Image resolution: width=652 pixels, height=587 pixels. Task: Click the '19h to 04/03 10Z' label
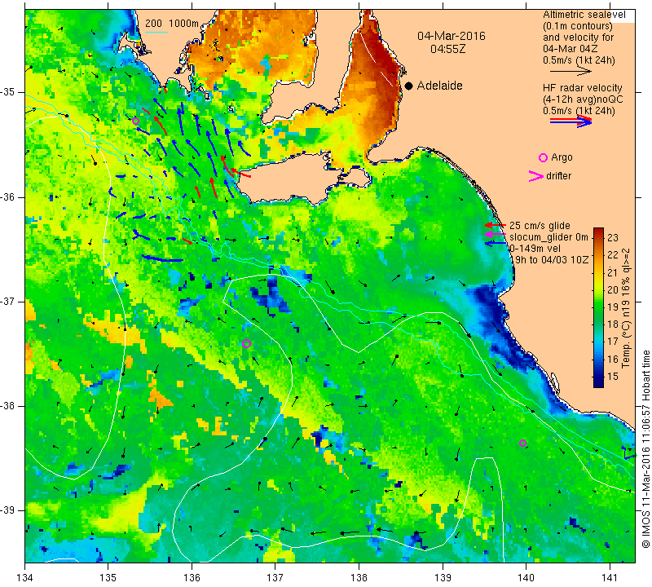[x=549, y=259]
